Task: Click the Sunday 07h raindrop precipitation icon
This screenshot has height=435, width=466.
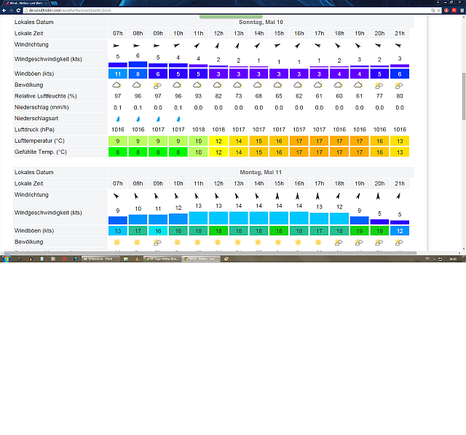Action: click(x=118, y=118)
